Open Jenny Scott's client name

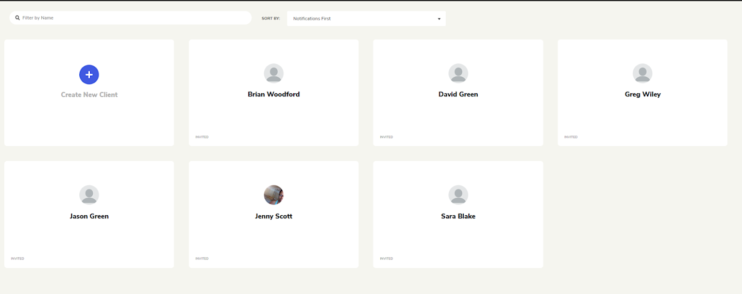point(274,216)
